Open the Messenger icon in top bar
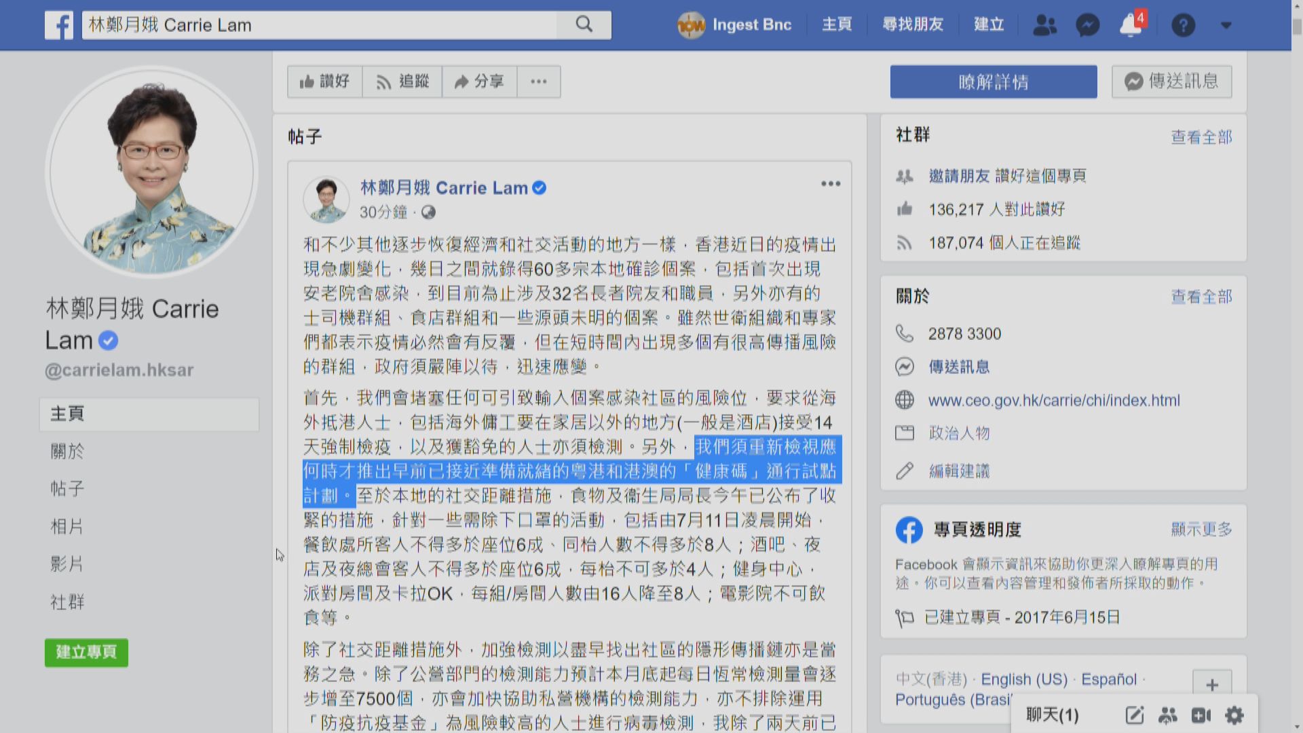This screenshot has height=733, width=1303. pos(1087,25)
